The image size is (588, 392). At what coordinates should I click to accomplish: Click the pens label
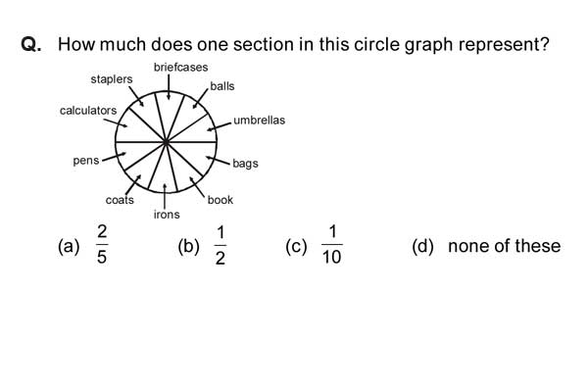click(x=86, y=161)
